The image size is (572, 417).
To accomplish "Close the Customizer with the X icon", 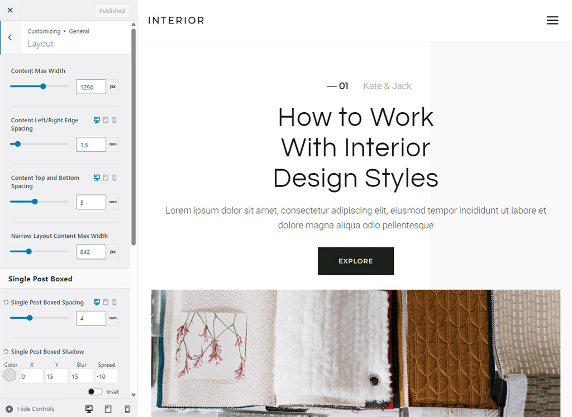I will tap(10, 10).
